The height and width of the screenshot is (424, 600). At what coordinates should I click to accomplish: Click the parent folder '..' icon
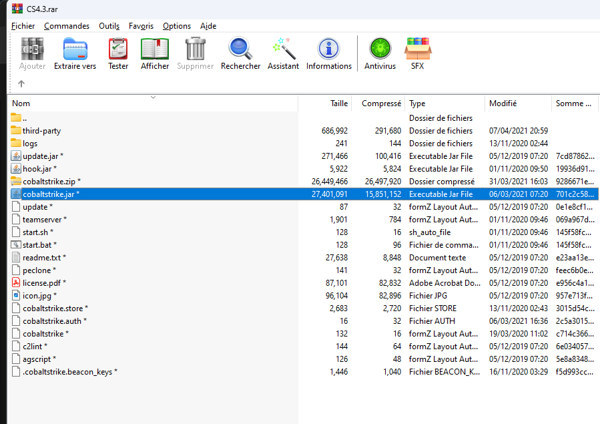tap(16, 117)
